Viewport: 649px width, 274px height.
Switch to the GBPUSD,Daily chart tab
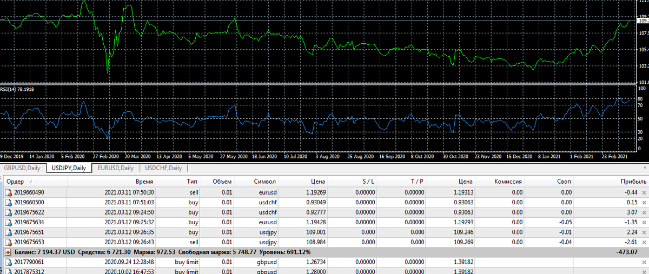[23, 168]
